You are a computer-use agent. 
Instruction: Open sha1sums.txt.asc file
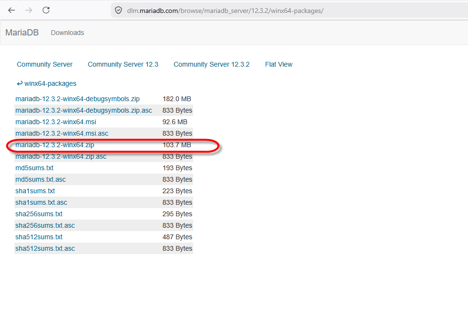click(41, 202)
